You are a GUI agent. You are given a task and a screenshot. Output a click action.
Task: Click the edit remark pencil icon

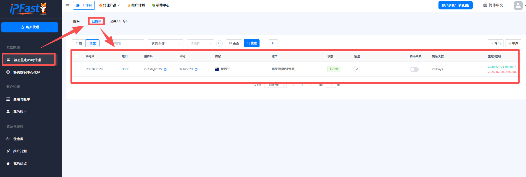point(357,69)
